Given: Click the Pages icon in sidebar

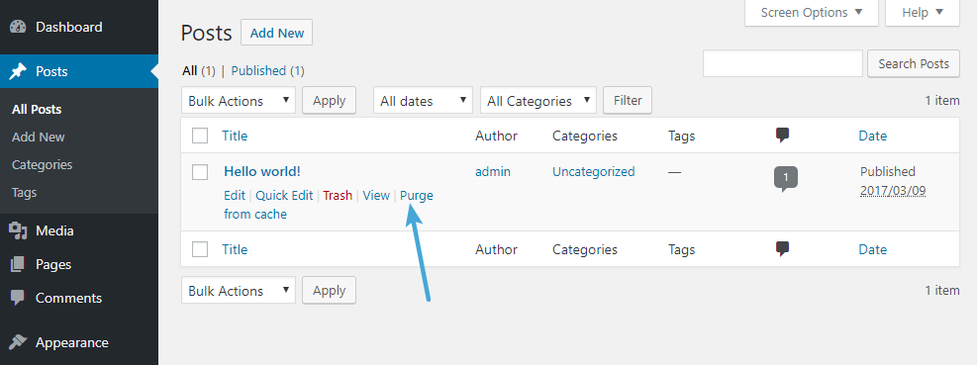Looking at the screenshot, I should click(x=18, y=265).
